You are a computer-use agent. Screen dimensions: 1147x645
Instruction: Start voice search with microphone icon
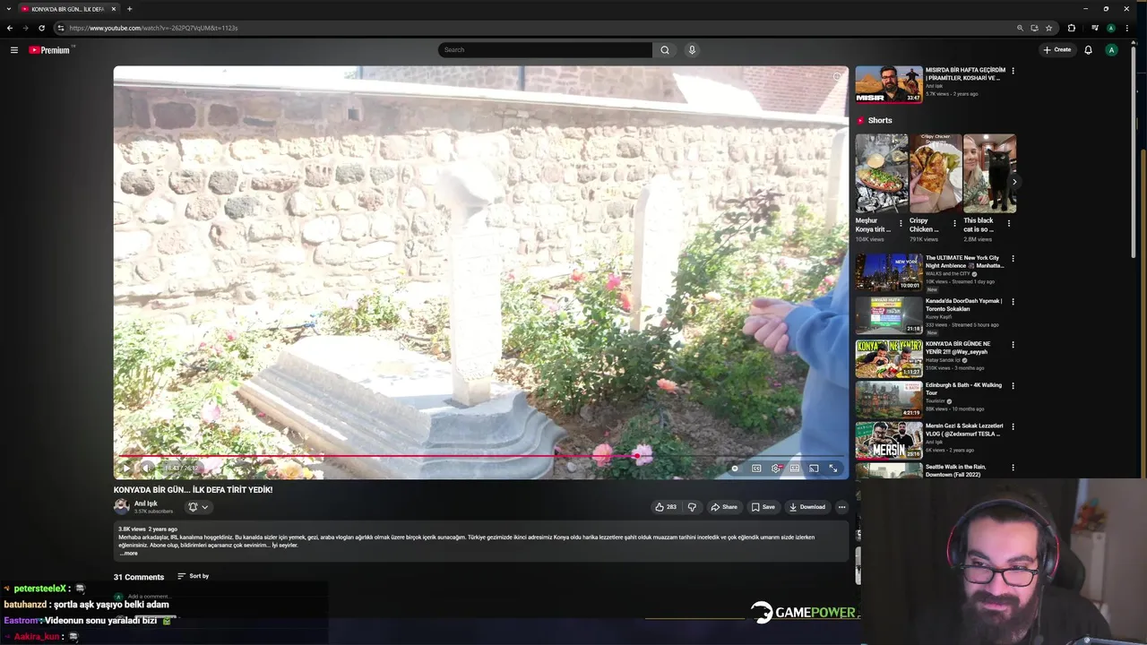pos(692,50)
